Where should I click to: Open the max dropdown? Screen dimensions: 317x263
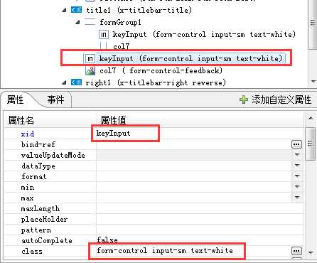point(297,198)
